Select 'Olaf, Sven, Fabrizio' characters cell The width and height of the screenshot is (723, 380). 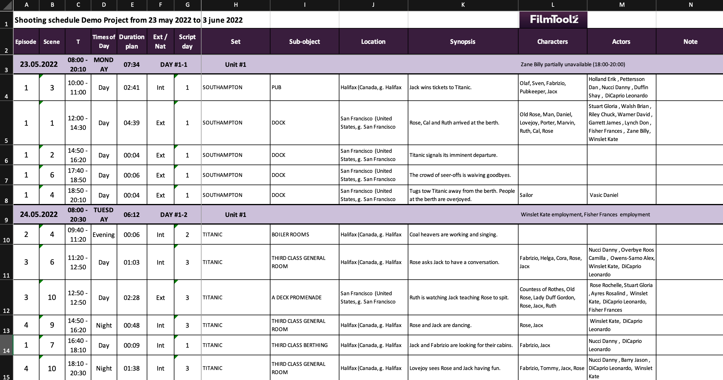(x=553, y=87)
